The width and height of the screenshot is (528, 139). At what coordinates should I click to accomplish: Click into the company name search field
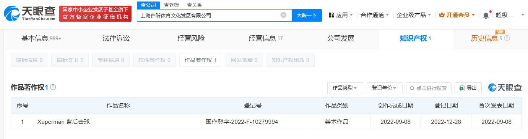[x=208, y=15]
